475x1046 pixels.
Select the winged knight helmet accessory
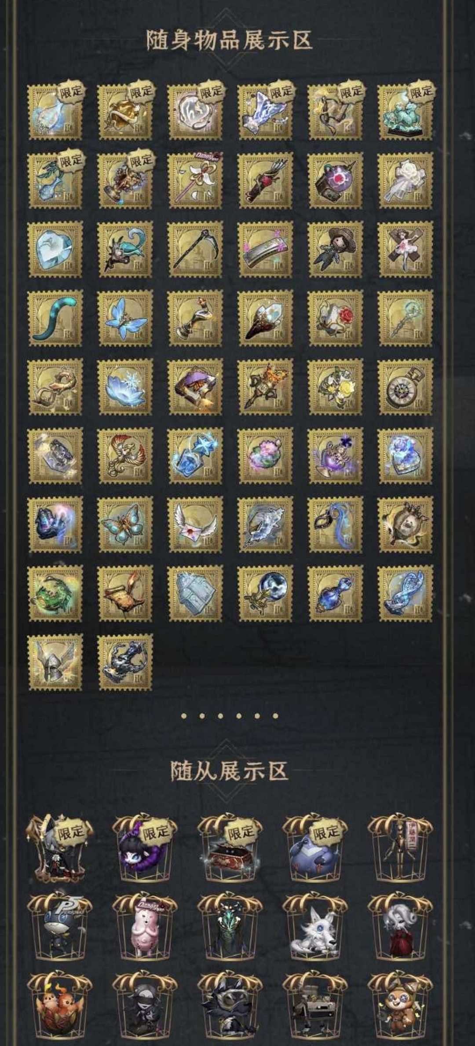55,661
